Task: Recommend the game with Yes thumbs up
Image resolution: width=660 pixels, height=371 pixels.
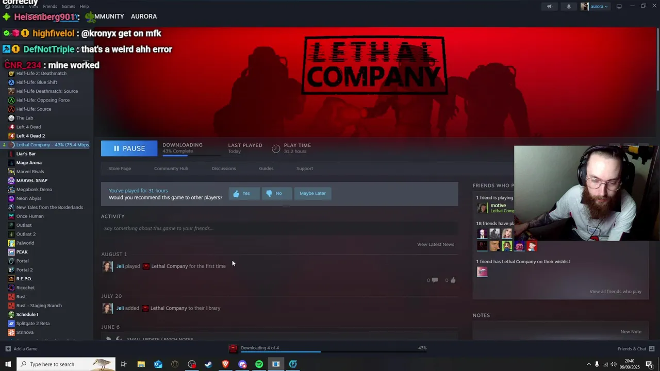Action: coord(244,193)
